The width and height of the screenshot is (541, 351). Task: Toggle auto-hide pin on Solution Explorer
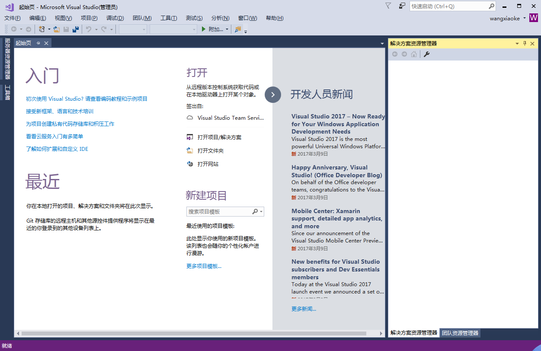click(x=525, y=43)
